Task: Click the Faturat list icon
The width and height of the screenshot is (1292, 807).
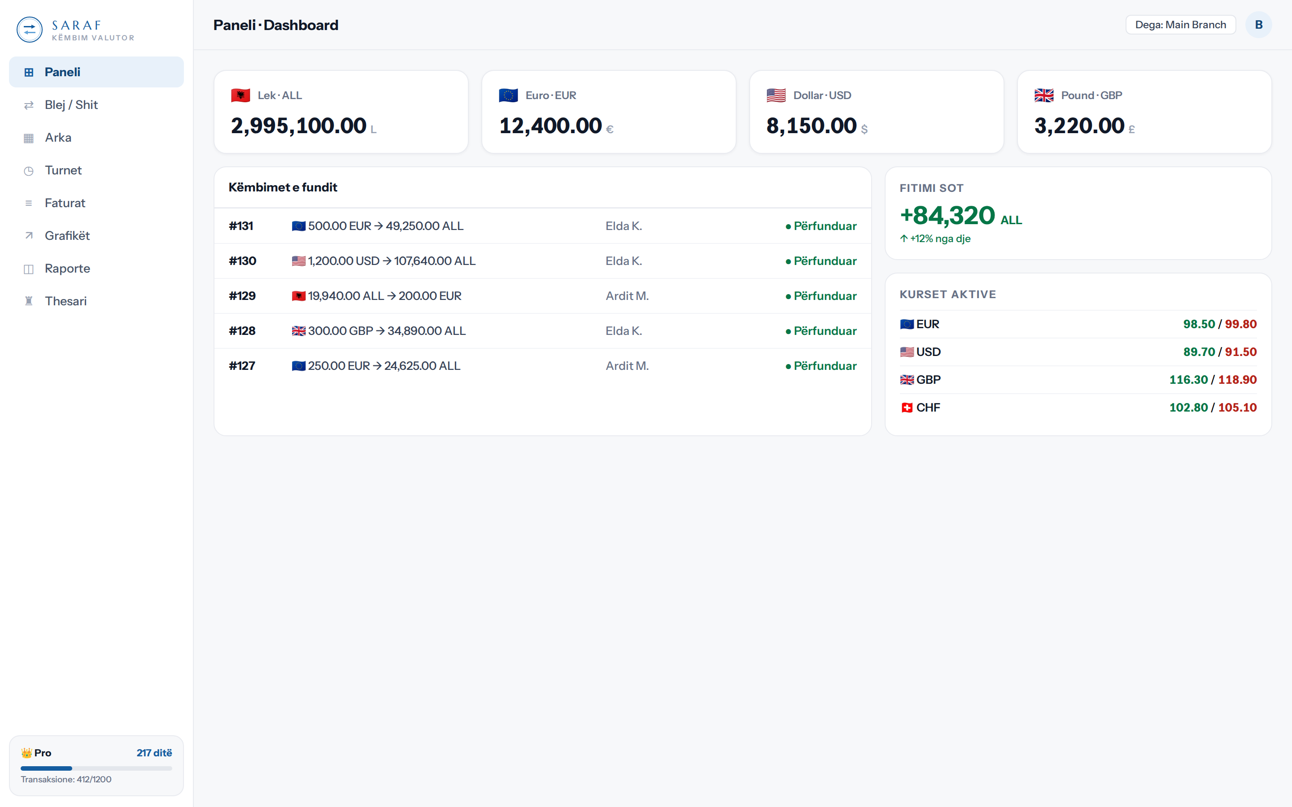Action: click(29, 204)
